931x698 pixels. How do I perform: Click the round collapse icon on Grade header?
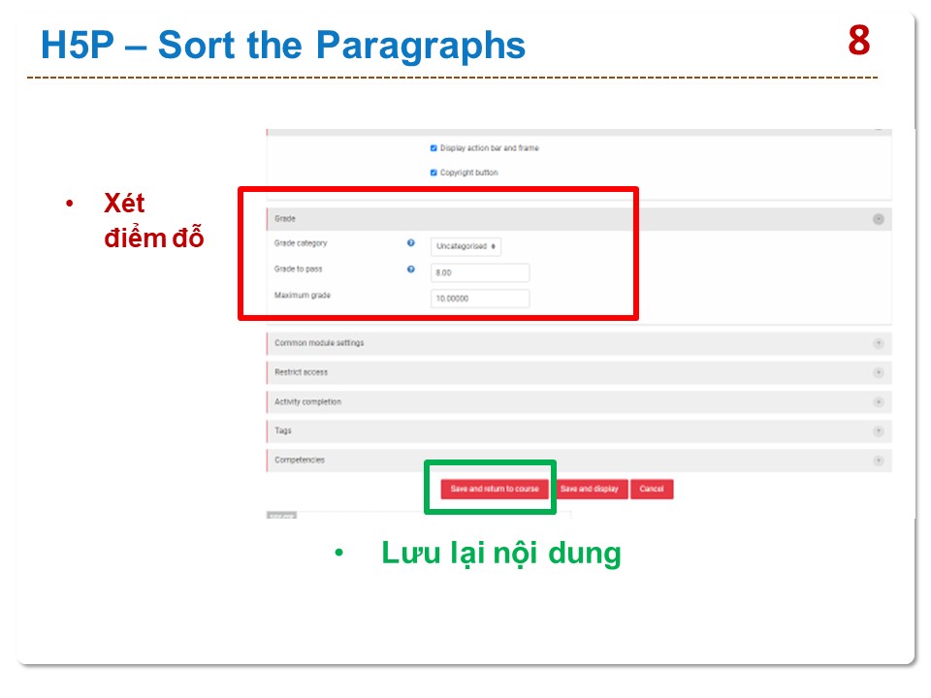coord(878,219)
